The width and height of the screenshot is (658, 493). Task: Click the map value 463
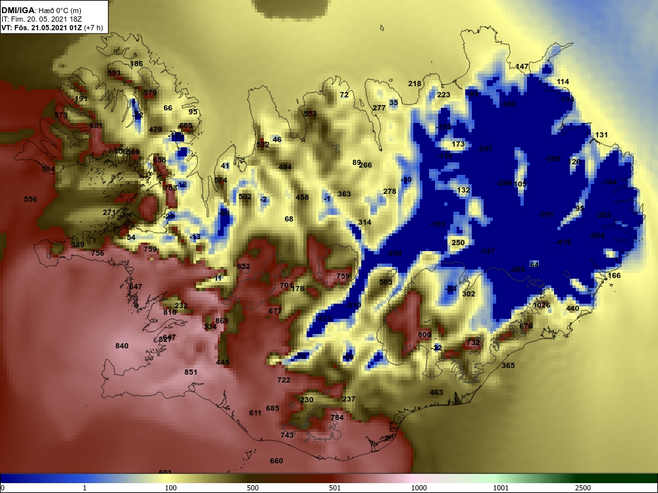[436, 393]
